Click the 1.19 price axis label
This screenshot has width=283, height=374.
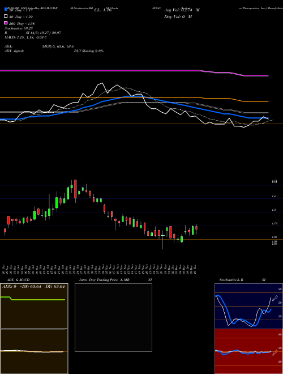point(274,223)
